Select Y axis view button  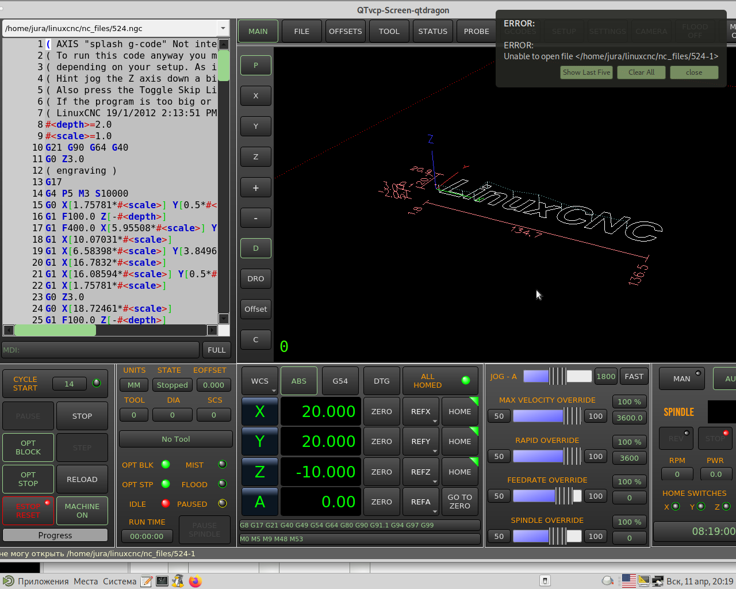[x=256, y=127]
